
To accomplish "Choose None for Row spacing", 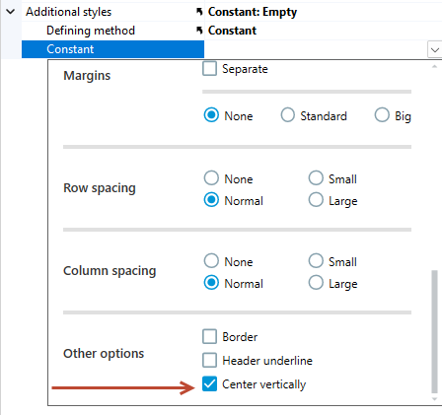I will point(211,178).
